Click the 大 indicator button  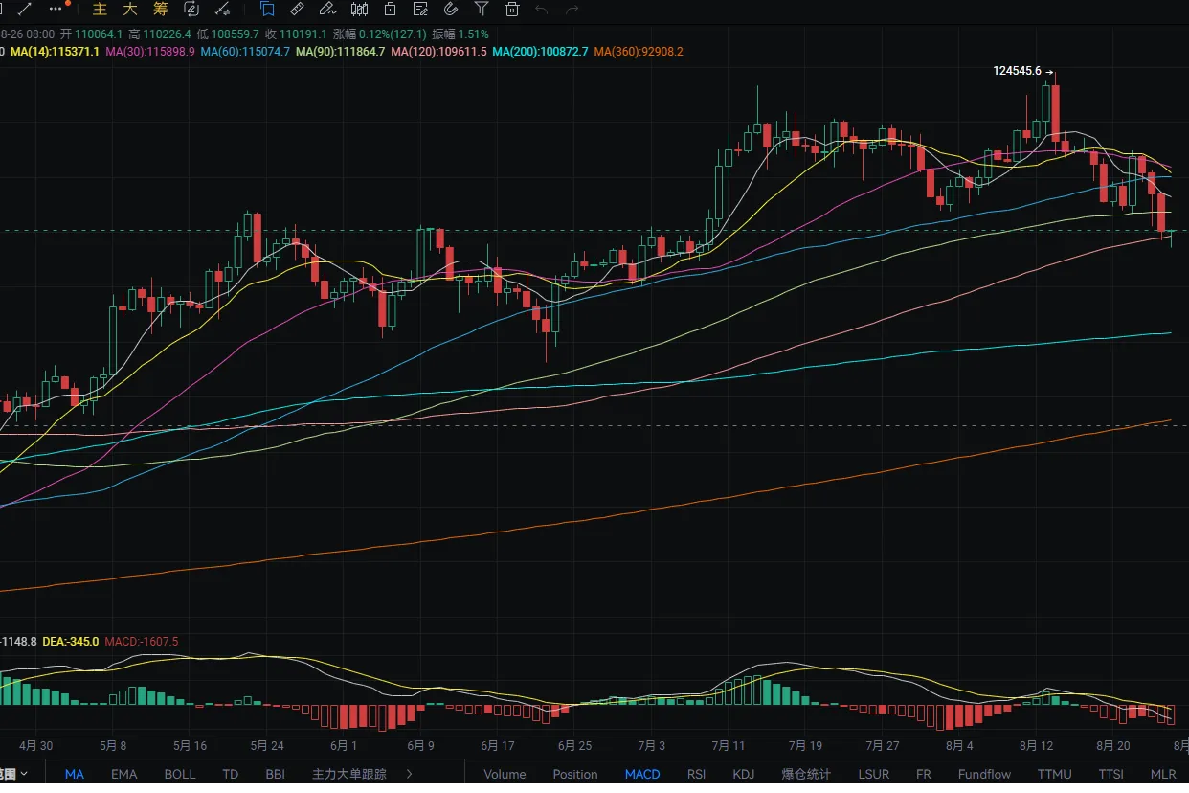pyautogui.click(x=130, y=10)
